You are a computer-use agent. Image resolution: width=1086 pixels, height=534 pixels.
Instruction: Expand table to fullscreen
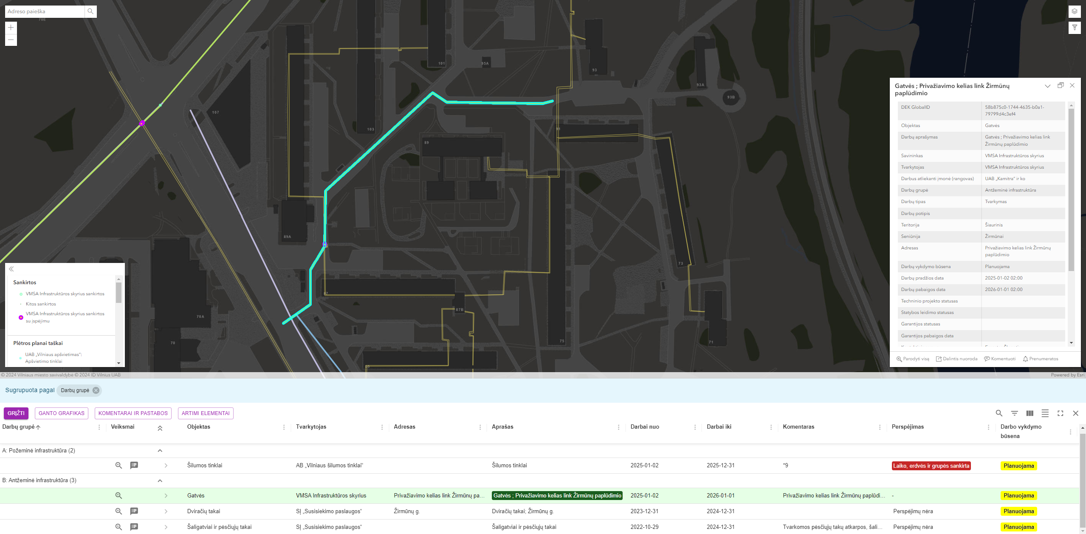(1060, 413)
